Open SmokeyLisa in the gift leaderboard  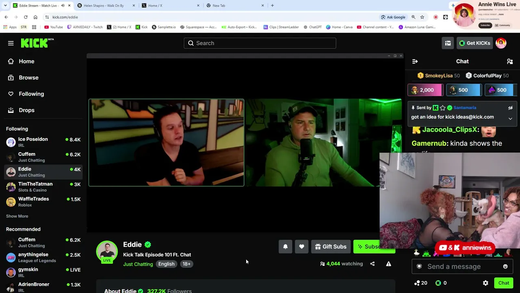point(438,76)
